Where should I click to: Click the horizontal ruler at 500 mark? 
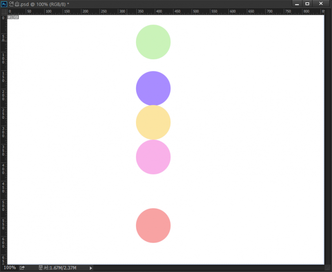tap(213, 12)
